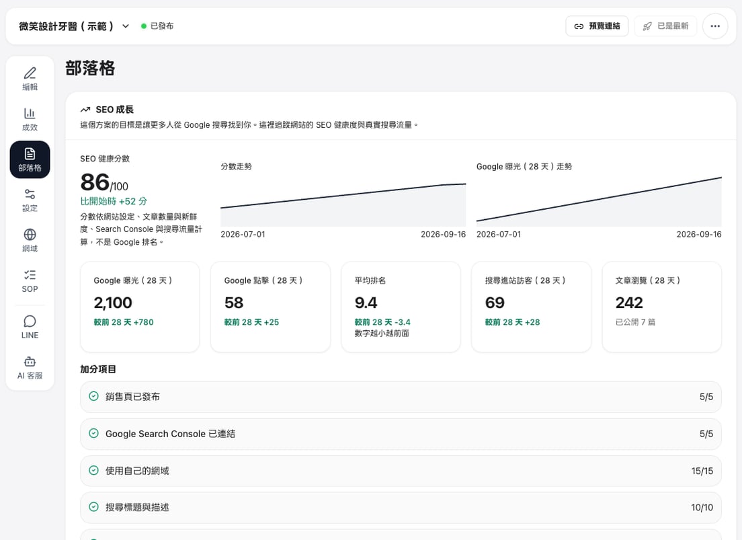The height and width of the screenshot is (540, 742).
Task: Click the rocket icon in 已是最新 button
Action: tap(647, 26)
